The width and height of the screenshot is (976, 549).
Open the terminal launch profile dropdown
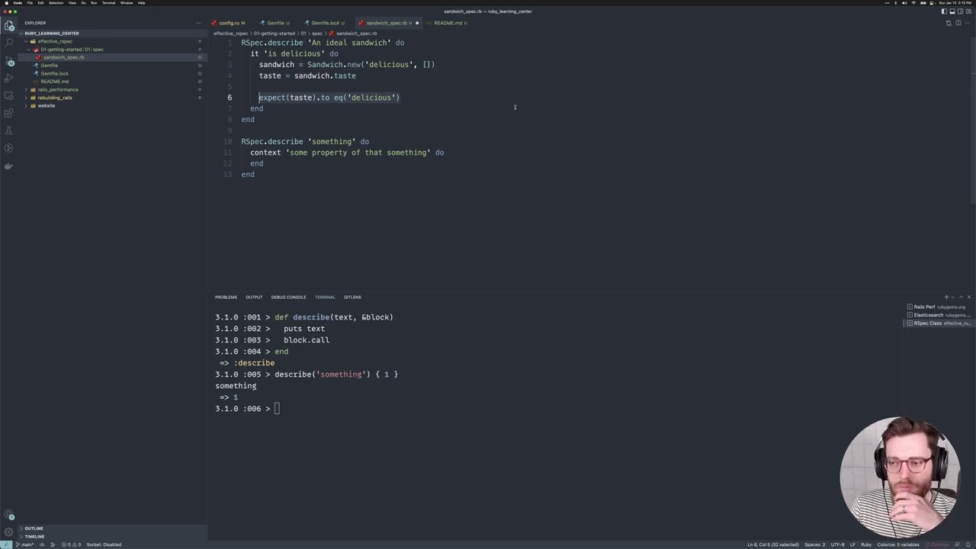tap(952, 297)
